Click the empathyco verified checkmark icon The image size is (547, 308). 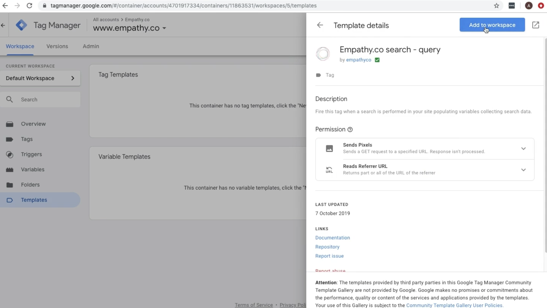(x=377, y=60)
